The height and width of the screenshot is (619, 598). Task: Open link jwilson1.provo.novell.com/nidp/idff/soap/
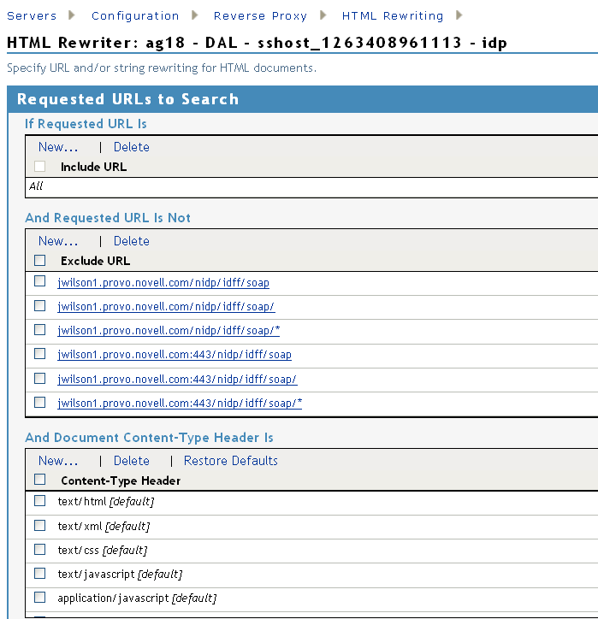tap(166, 307)
